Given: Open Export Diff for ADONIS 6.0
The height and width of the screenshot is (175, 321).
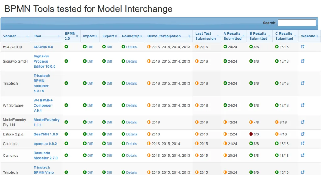Looking at the screenshot, I should coord(109,47).
